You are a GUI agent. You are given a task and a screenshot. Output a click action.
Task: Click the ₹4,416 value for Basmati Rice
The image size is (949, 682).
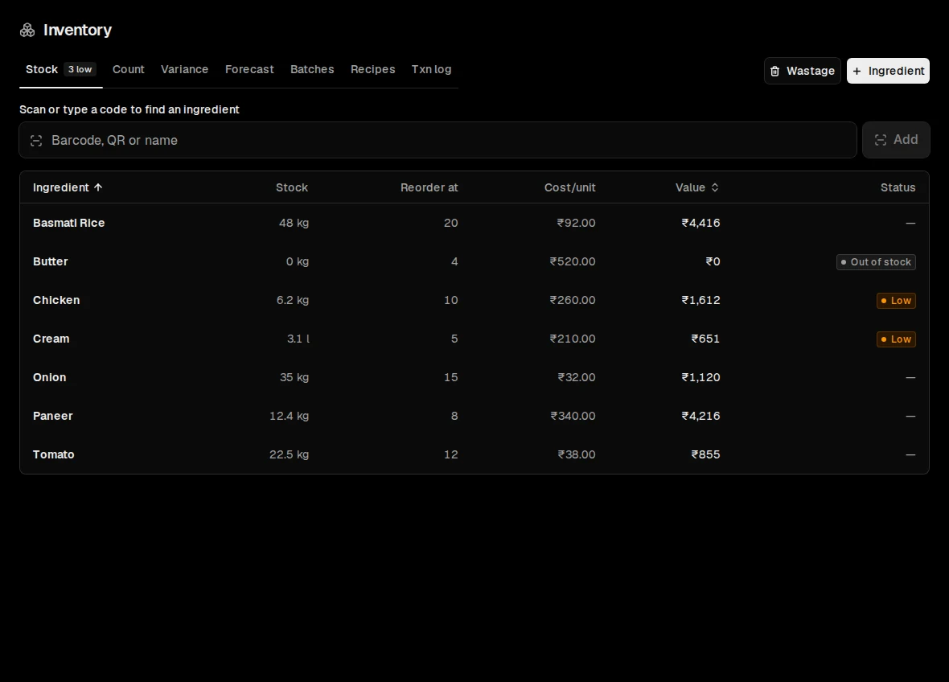(x=700, y=223)
